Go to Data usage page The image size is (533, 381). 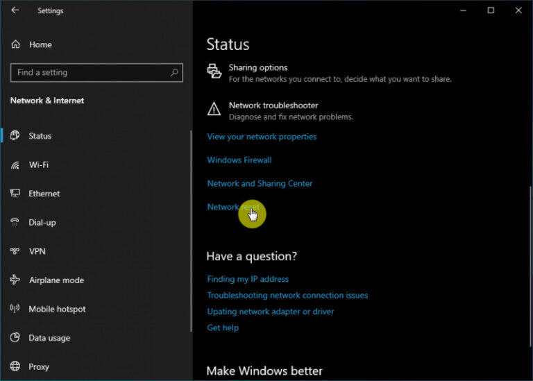point(50,338)
